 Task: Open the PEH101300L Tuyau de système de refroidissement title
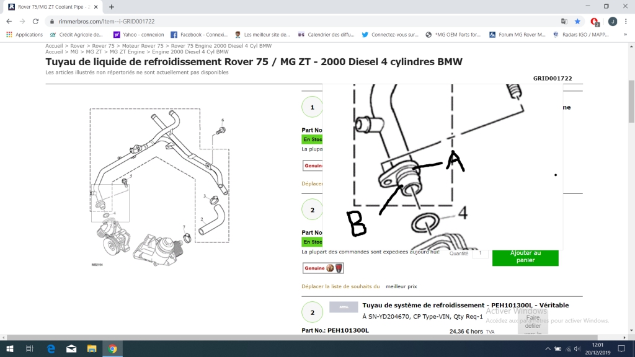click(465, 305)
